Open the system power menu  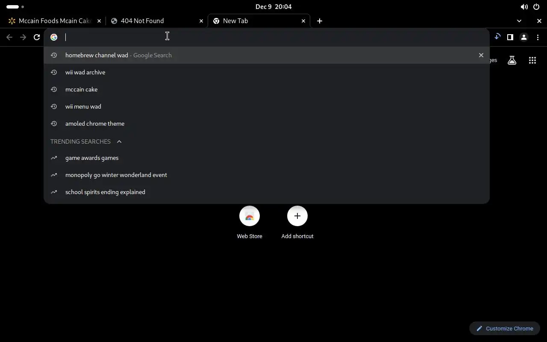pyautogui.click(x=536, y=7)
